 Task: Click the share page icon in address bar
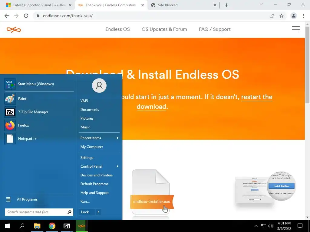272,16
